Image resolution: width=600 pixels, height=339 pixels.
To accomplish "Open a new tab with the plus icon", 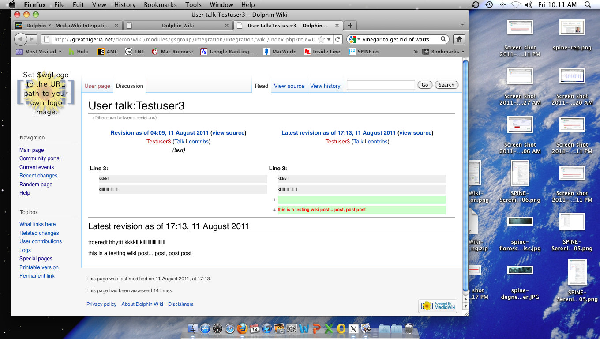I will tap(350, 26).
